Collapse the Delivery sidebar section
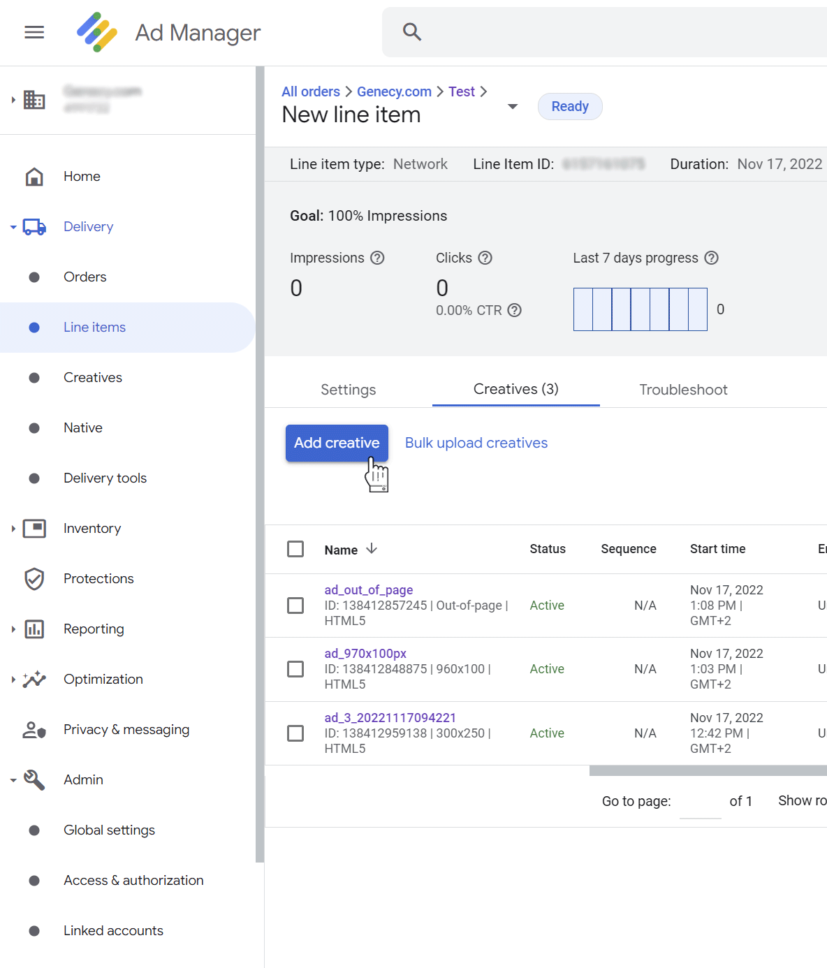This screenshot has height=968, width=827. click(x=12, y=226)
